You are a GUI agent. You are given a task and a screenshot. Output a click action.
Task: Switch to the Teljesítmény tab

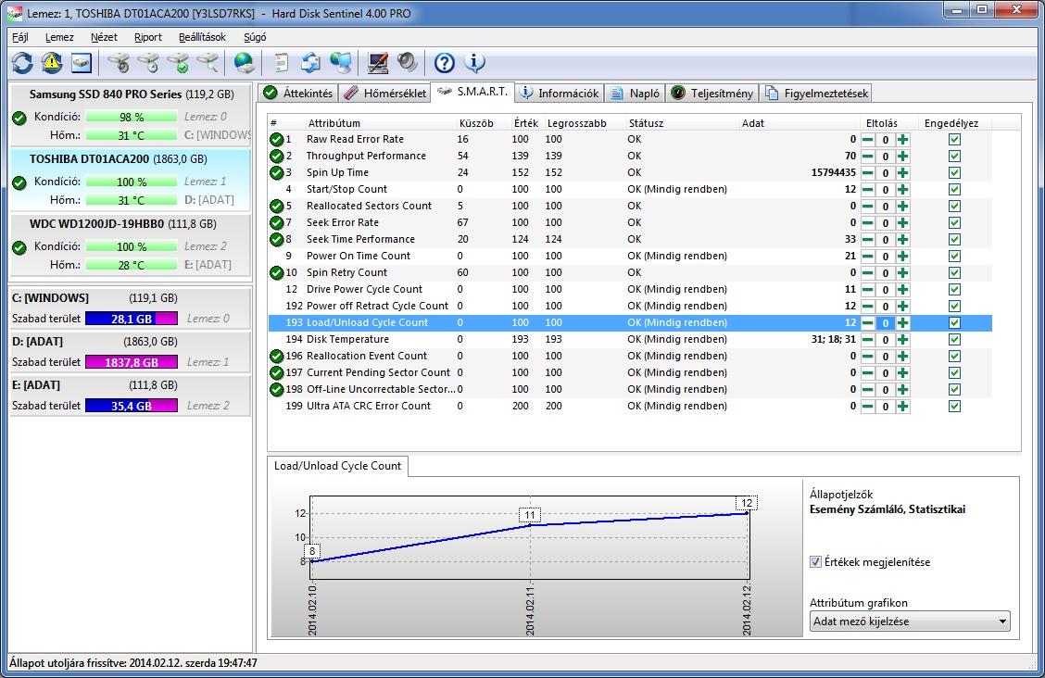711,94
